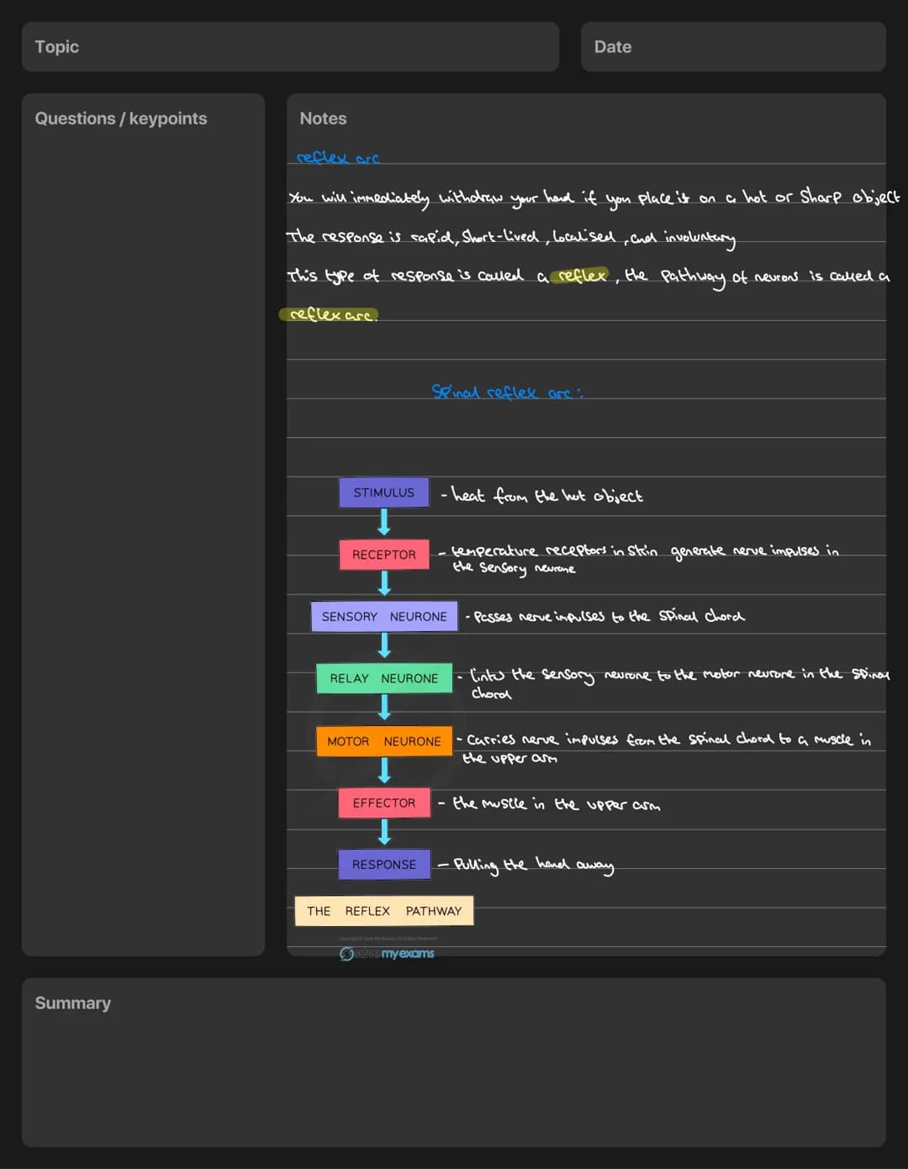This screenshot has width=908, height=1169.
Task: Click arrow between EFFECTOR and RESPONSE
Action: [x=384, y=833]
